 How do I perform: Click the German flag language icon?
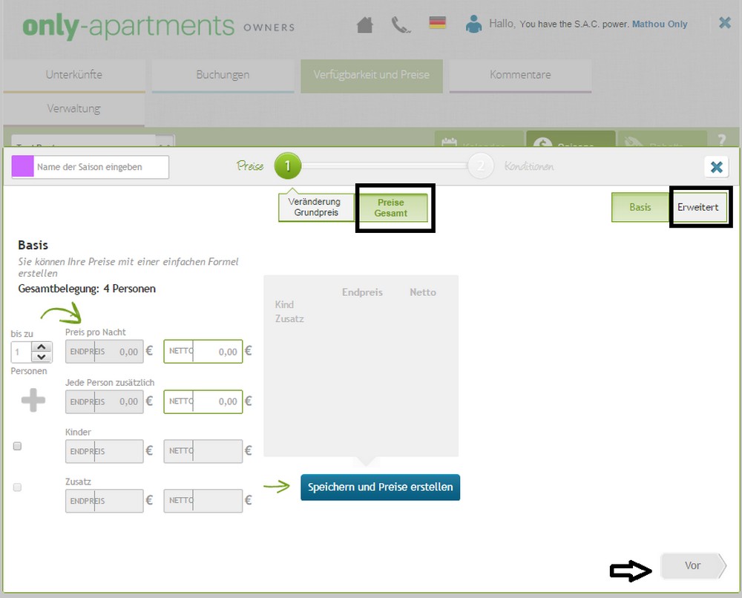(437, 23)
